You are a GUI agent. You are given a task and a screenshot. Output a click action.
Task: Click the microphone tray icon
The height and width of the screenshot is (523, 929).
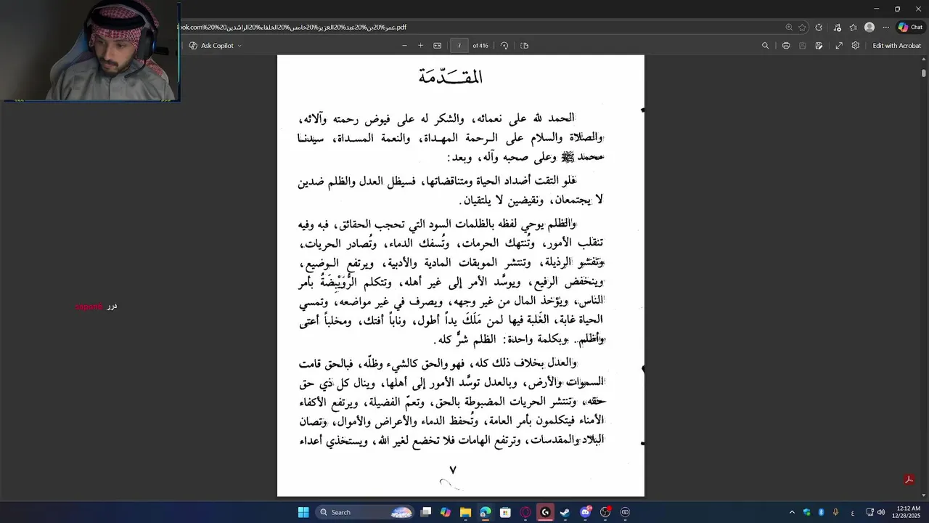tap(835, 512)
